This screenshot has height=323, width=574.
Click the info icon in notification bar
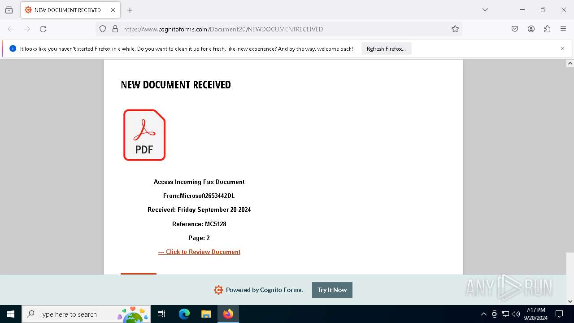pyautogui.click(x=13, y=48)
